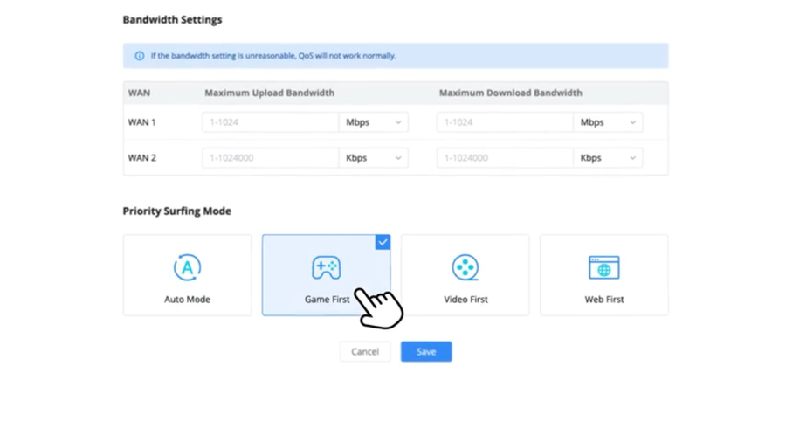Choose the Video First reel icon
786x442 pixels.
pos(465,267)
